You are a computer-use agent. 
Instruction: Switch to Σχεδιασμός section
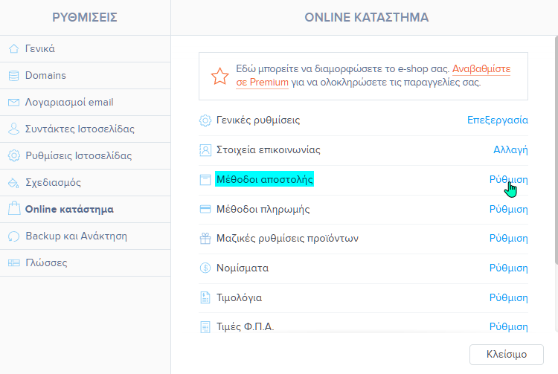pos(85,183)
